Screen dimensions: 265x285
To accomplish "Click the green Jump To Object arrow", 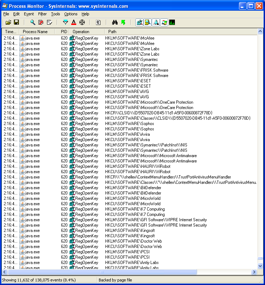I will [123, 22].
